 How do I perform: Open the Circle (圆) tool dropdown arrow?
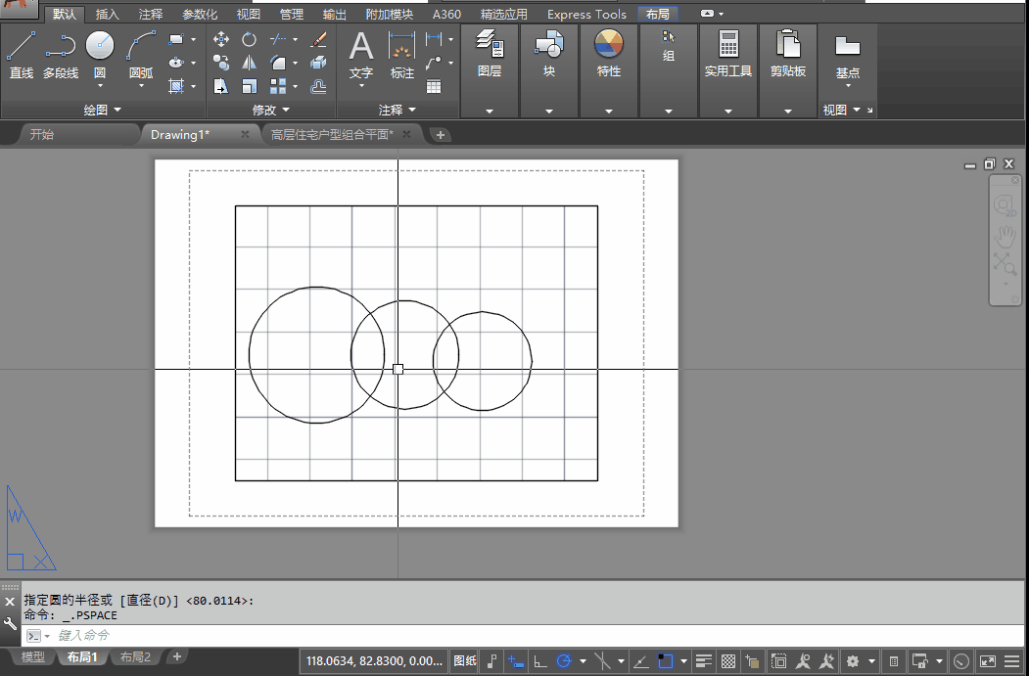pyautogui.click(x=100, y=86)
